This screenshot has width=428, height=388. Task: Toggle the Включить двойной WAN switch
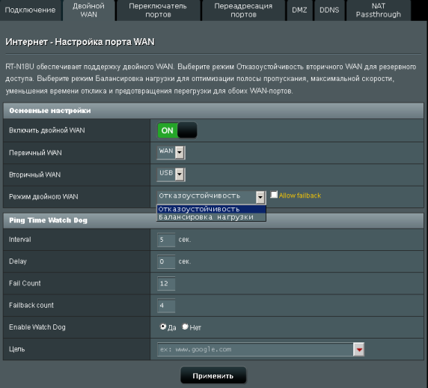pyautogui.click(x=177, y=130)
